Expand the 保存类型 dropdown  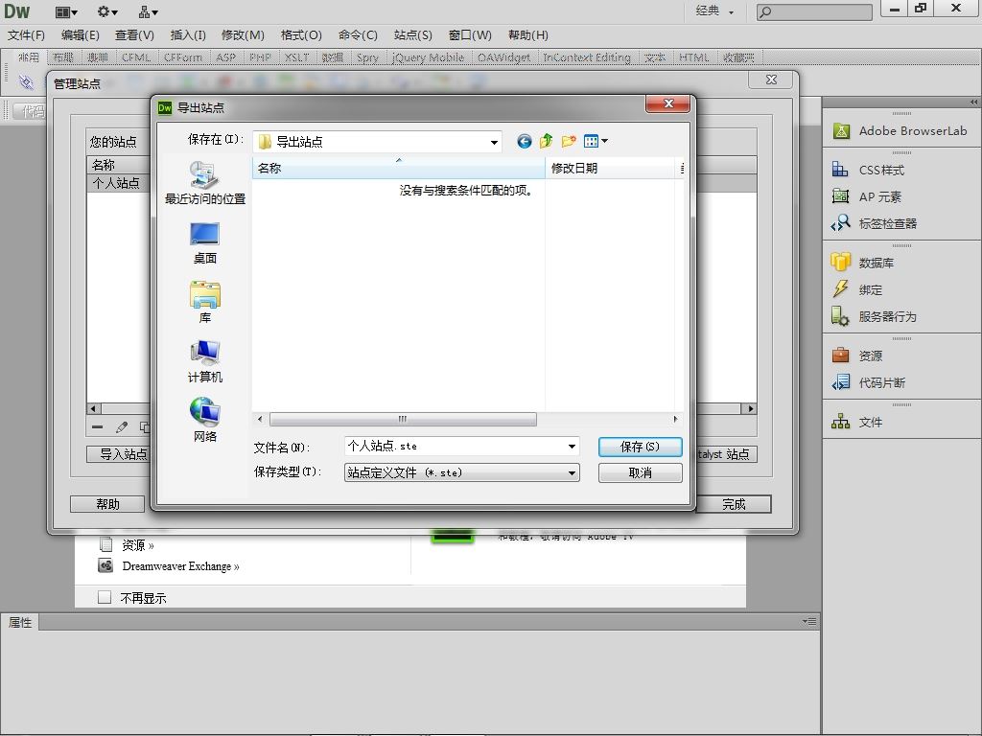[572, 473]
